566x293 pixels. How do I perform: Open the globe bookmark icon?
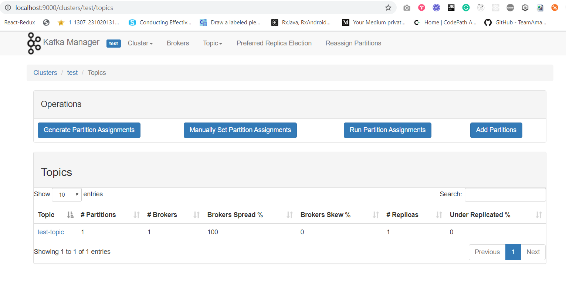point(46,23)
